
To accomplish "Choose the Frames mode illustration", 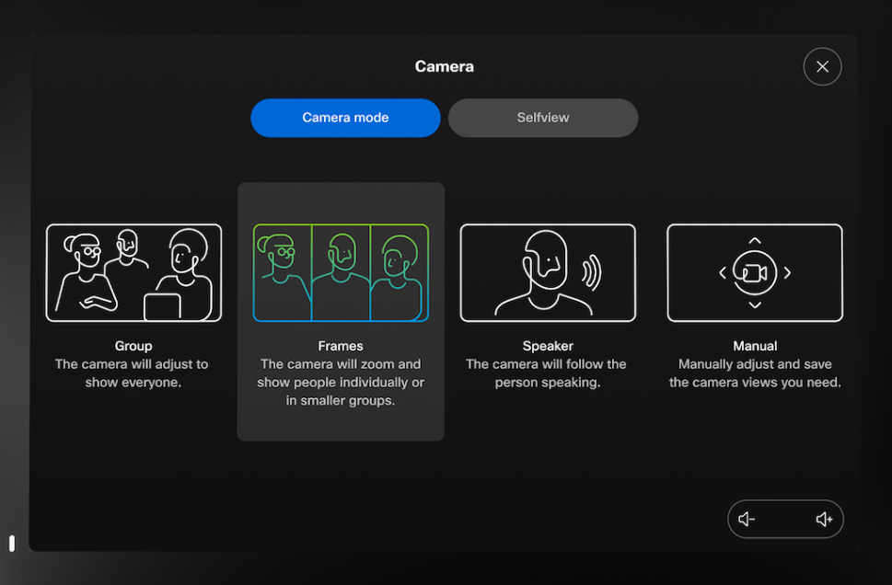I will point(341,273).
